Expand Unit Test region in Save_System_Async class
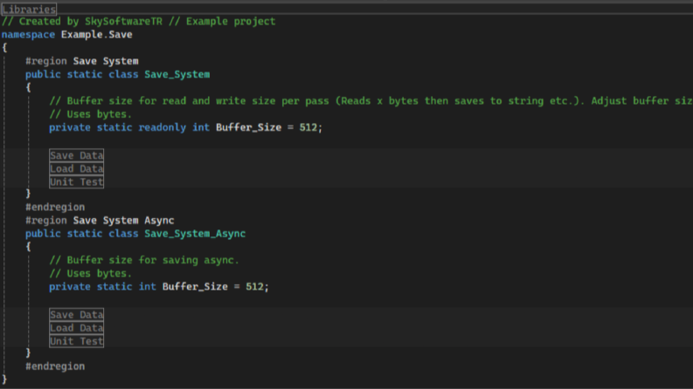This screenshot has height=389, width=693. click(76, 341)
